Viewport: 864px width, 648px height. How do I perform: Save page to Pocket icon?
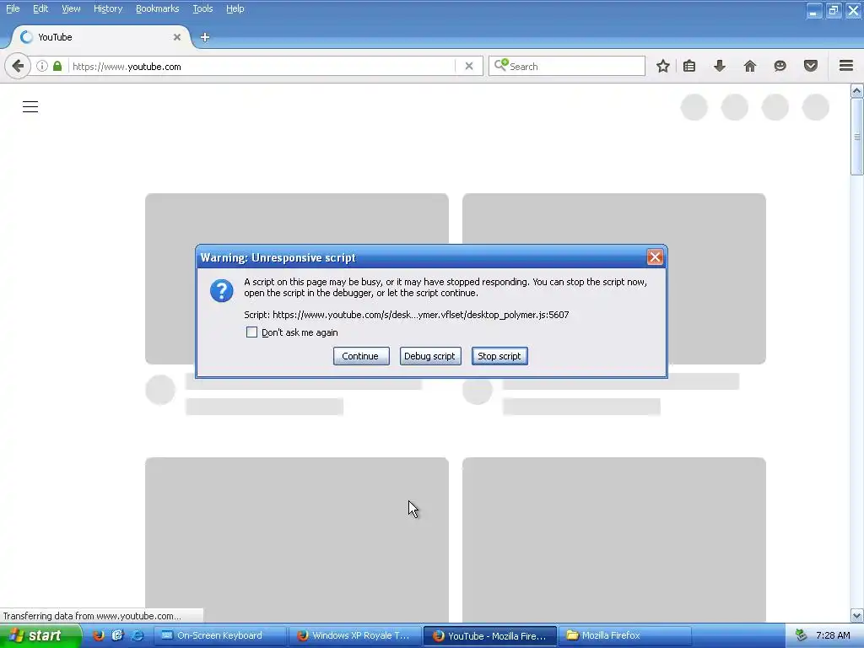[x=811, y=66]
